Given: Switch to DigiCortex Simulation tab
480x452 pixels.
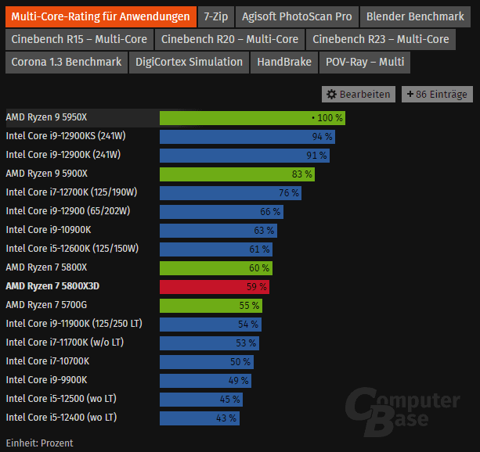Looking at the screenshot, I should [x=189, y=63].
